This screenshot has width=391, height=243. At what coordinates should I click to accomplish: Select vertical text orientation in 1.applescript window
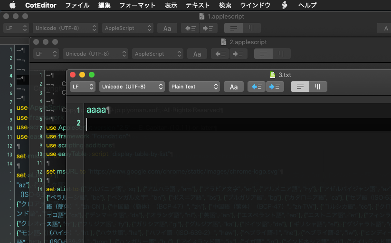coord(251,28)
